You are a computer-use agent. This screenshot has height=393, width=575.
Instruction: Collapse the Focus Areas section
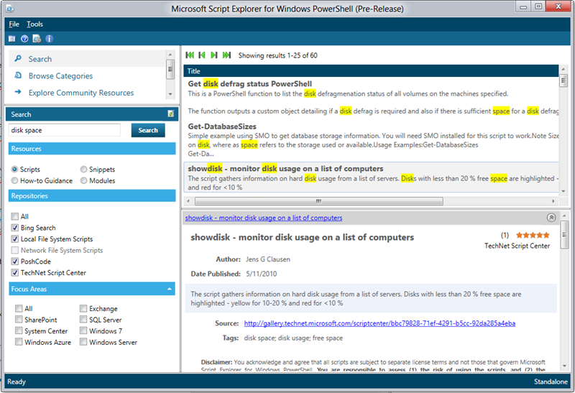170,289
